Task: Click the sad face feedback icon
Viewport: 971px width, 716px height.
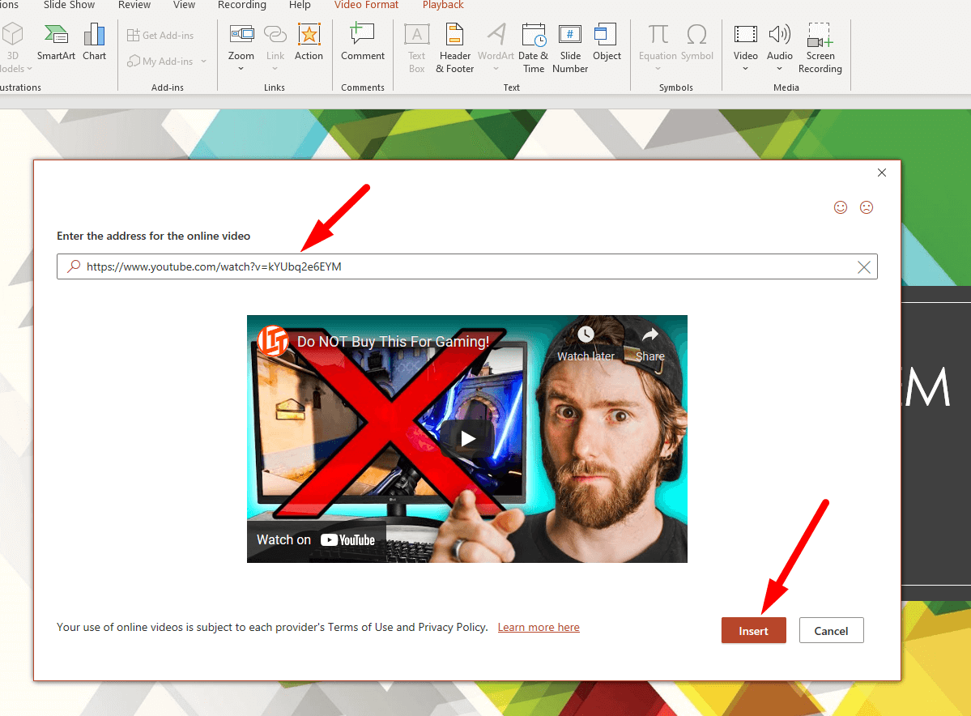Action: coord(867,207)
